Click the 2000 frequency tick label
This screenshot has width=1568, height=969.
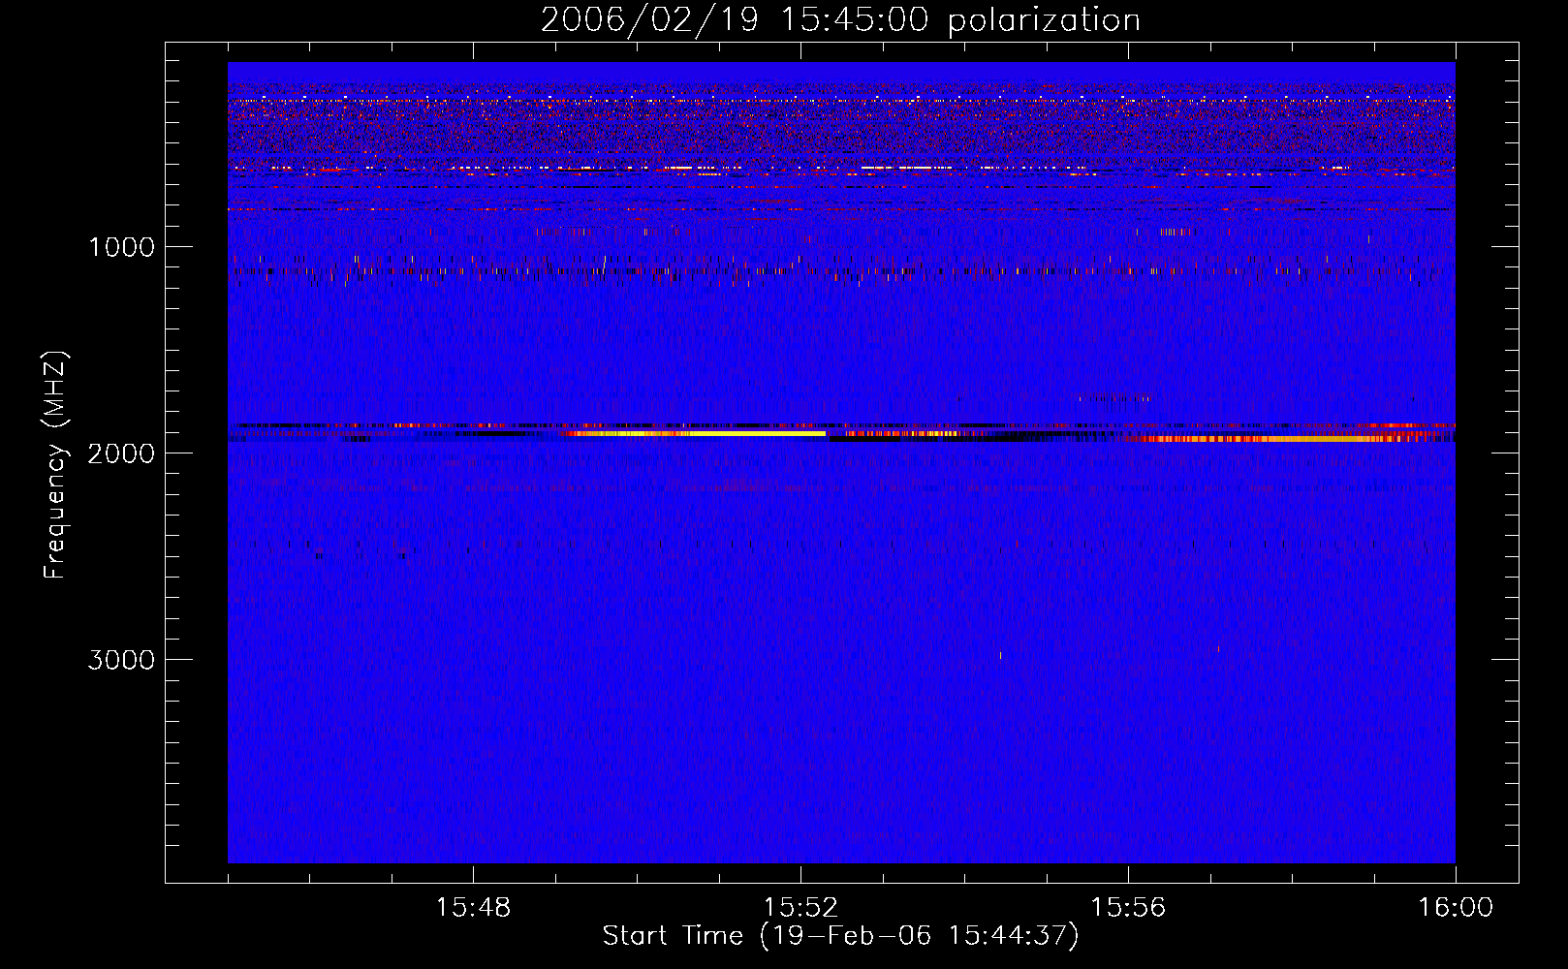pos(121,453)
